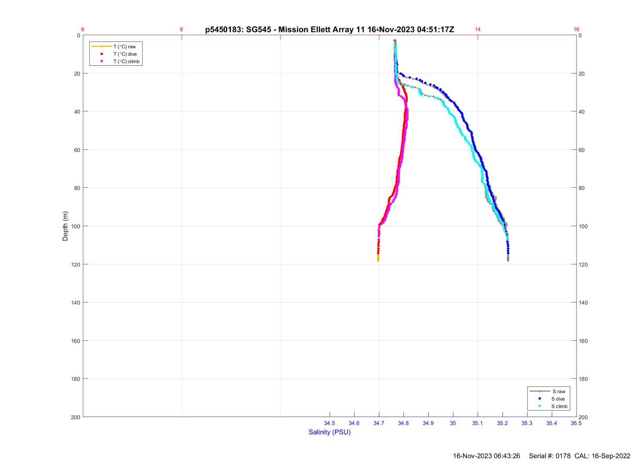
Task: Click the left depth axis tick 120
Action: pos(75,264)
